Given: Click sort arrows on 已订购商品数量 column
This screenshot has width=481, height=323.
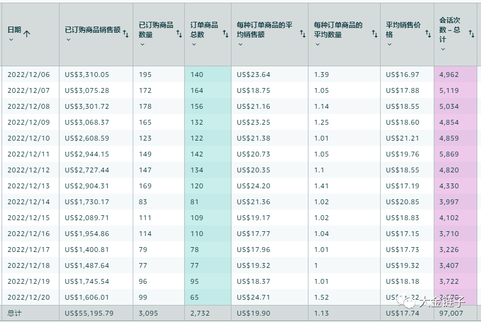Looking at the screenshot, I should coord(179,34).
